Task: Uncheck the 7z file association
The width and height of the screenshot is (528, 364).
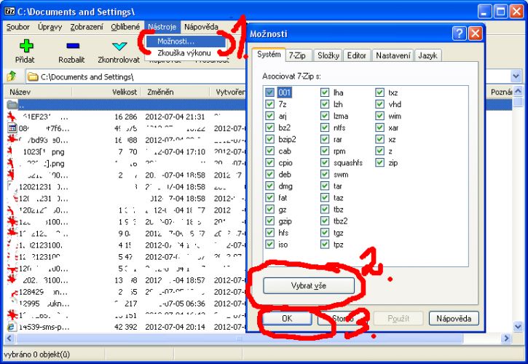Action: (269, 104)
